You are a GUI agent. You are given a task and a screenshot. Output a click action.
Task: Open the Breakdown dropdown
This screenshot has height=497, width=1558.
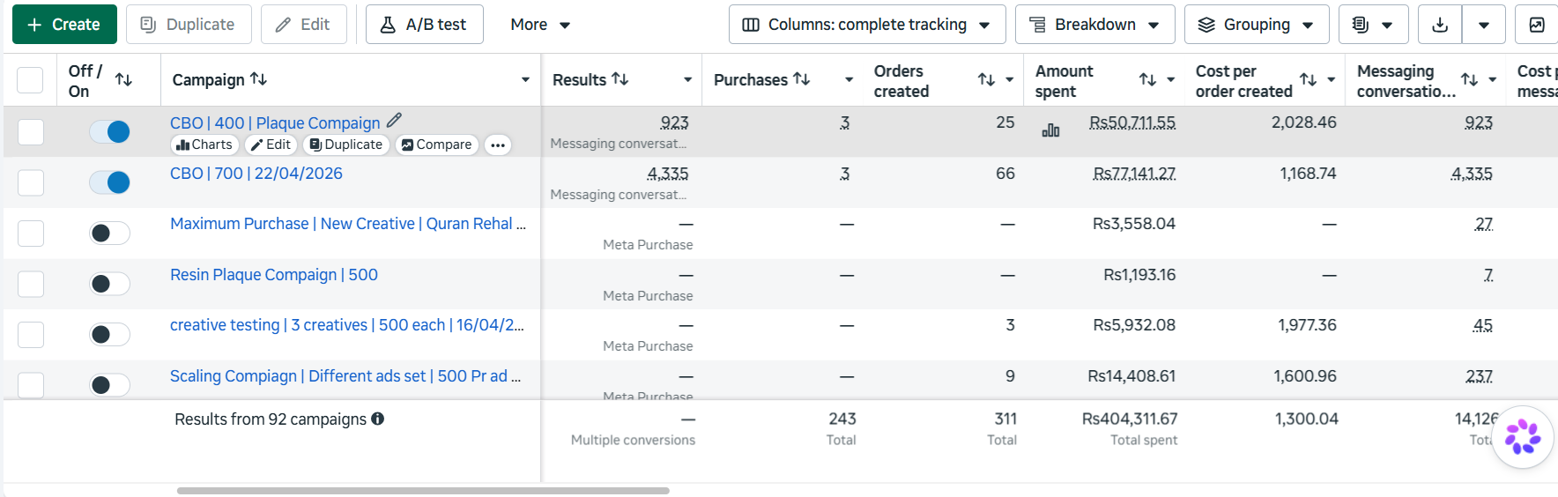[1094, 25]
